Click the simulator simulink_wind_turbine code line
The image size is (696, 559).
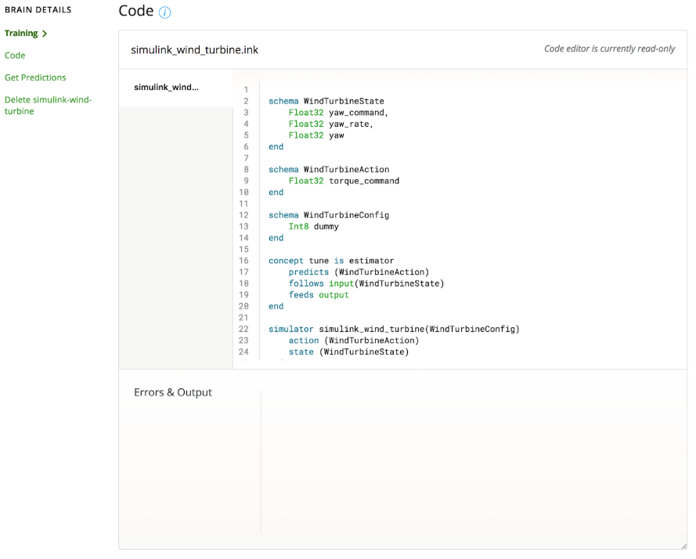tap(393, 329)
